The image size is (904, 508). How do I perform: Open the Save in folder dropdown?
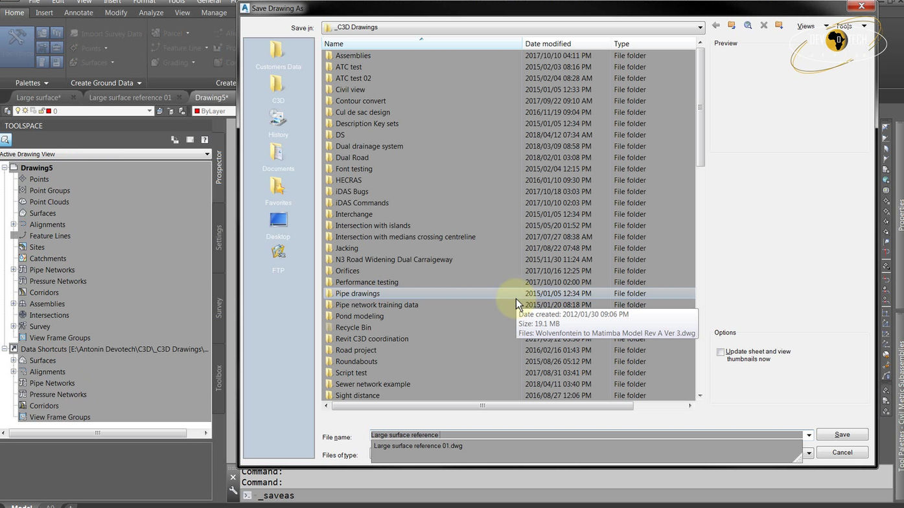(700, 27)
